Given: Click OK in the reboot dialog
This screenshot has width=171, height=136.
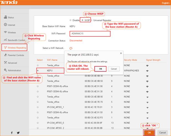Looking at the screenshot, I should point(100,69).
